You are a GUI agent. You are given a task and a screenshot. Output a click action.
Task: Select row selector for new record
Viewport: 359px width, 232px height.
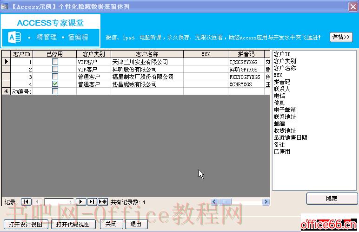(6, 91)
